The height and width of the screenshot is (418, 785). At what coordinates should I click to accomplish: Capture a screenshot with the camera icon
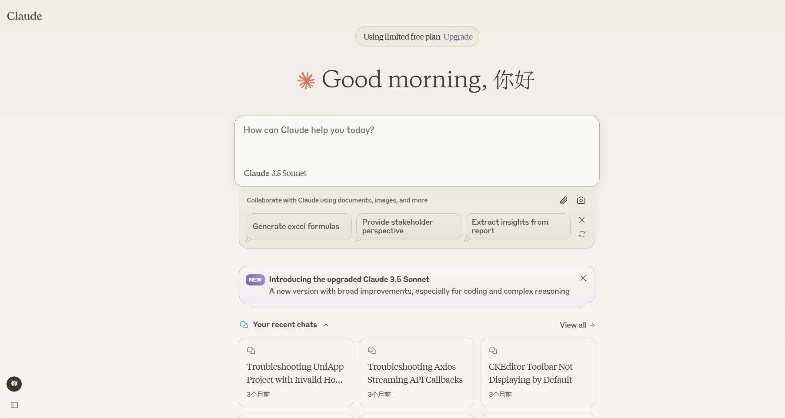tap(581, 200)
